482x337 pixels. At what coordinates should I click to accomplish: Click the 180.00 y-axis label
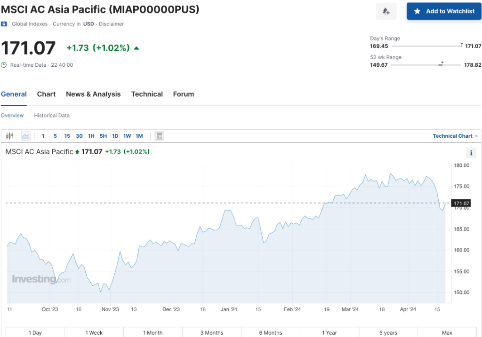[461, 165]
